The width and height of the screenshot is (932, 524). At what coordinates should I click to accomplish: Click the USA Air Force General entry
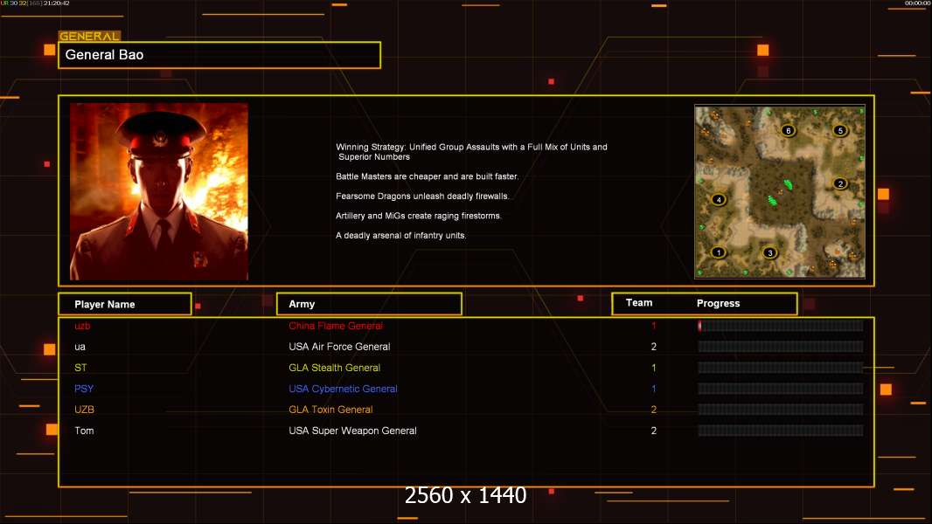(339, 347)
